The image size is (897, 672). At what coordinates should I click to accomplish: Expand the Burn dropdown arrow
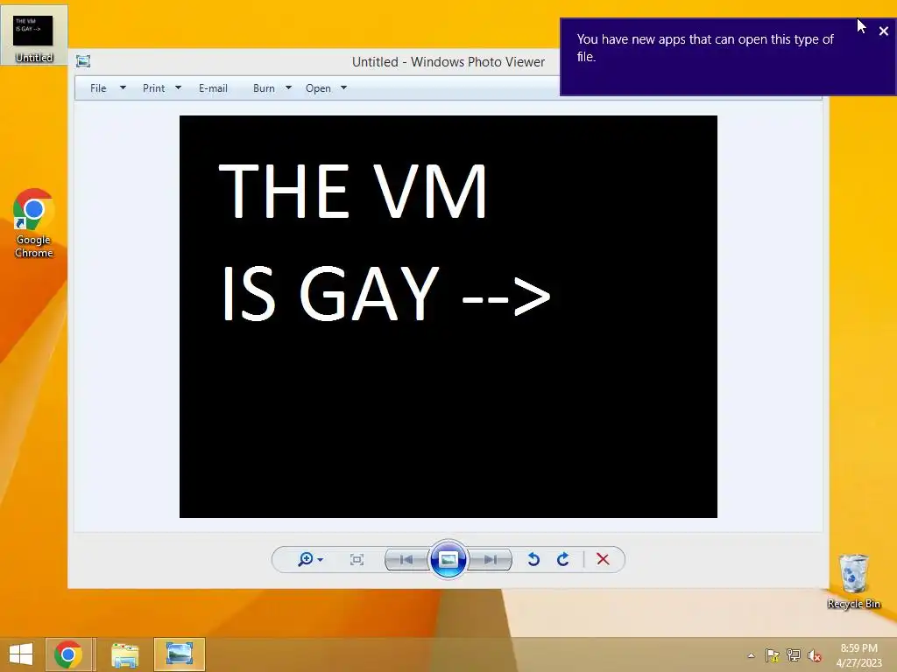point(288,88)
